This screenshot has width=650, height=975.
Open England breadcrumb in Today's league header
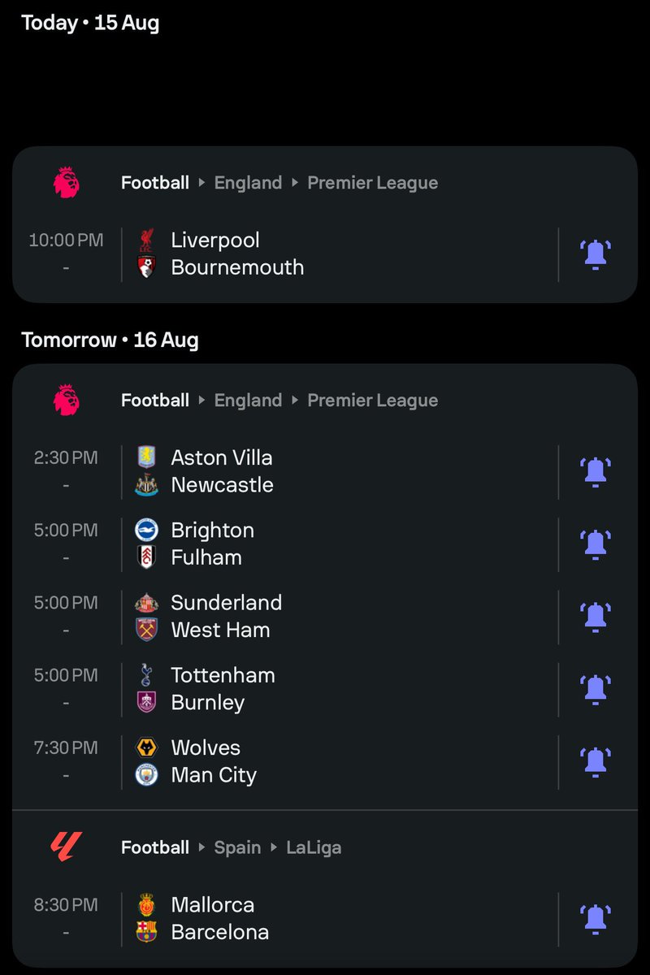tap(248, 183)
